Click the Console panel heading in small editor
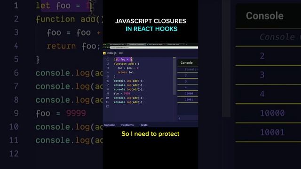301x169 pixels. [186, 62]
